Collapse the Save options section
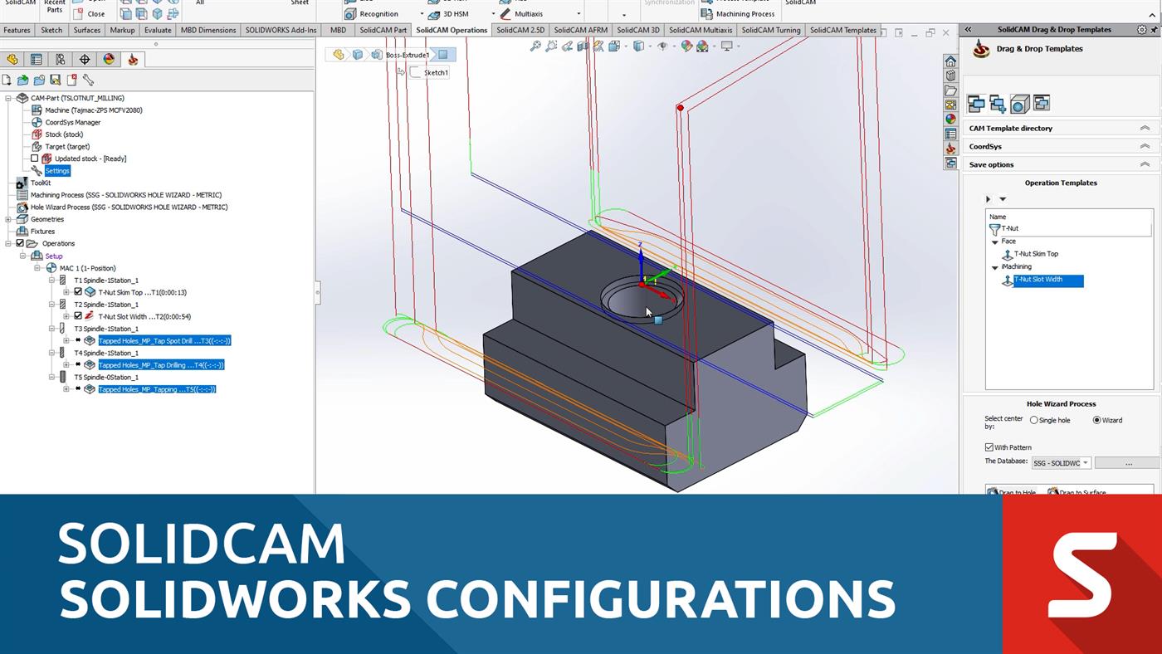The width and height of the screenshot is (1162, 654). (x=1146, y=163)
